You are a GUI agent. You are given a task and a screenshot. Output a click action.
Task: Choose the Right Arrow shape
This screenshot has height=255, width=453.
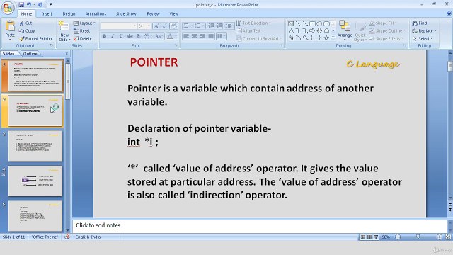tap(312, 30)
